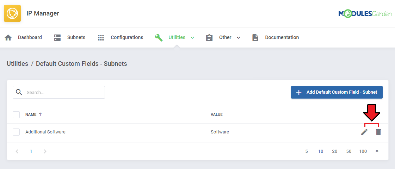Sort by Name using the up arrow
Screen dimensions: 395x169
(x=40, y=114)
